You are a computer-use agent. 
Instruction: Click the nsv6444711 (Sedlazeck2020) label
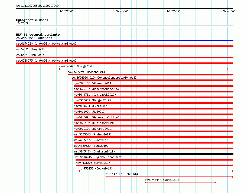95,95
